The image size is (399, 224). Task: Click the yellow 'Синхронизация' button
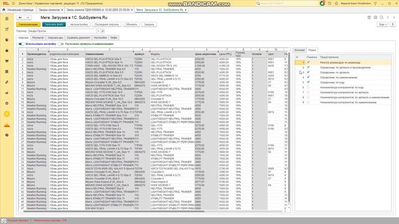(28, 24)
